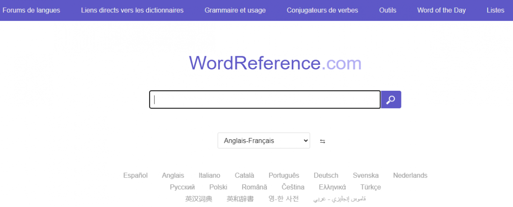Open the Outils menu
The image size is (513, 207).
(388, 10)
